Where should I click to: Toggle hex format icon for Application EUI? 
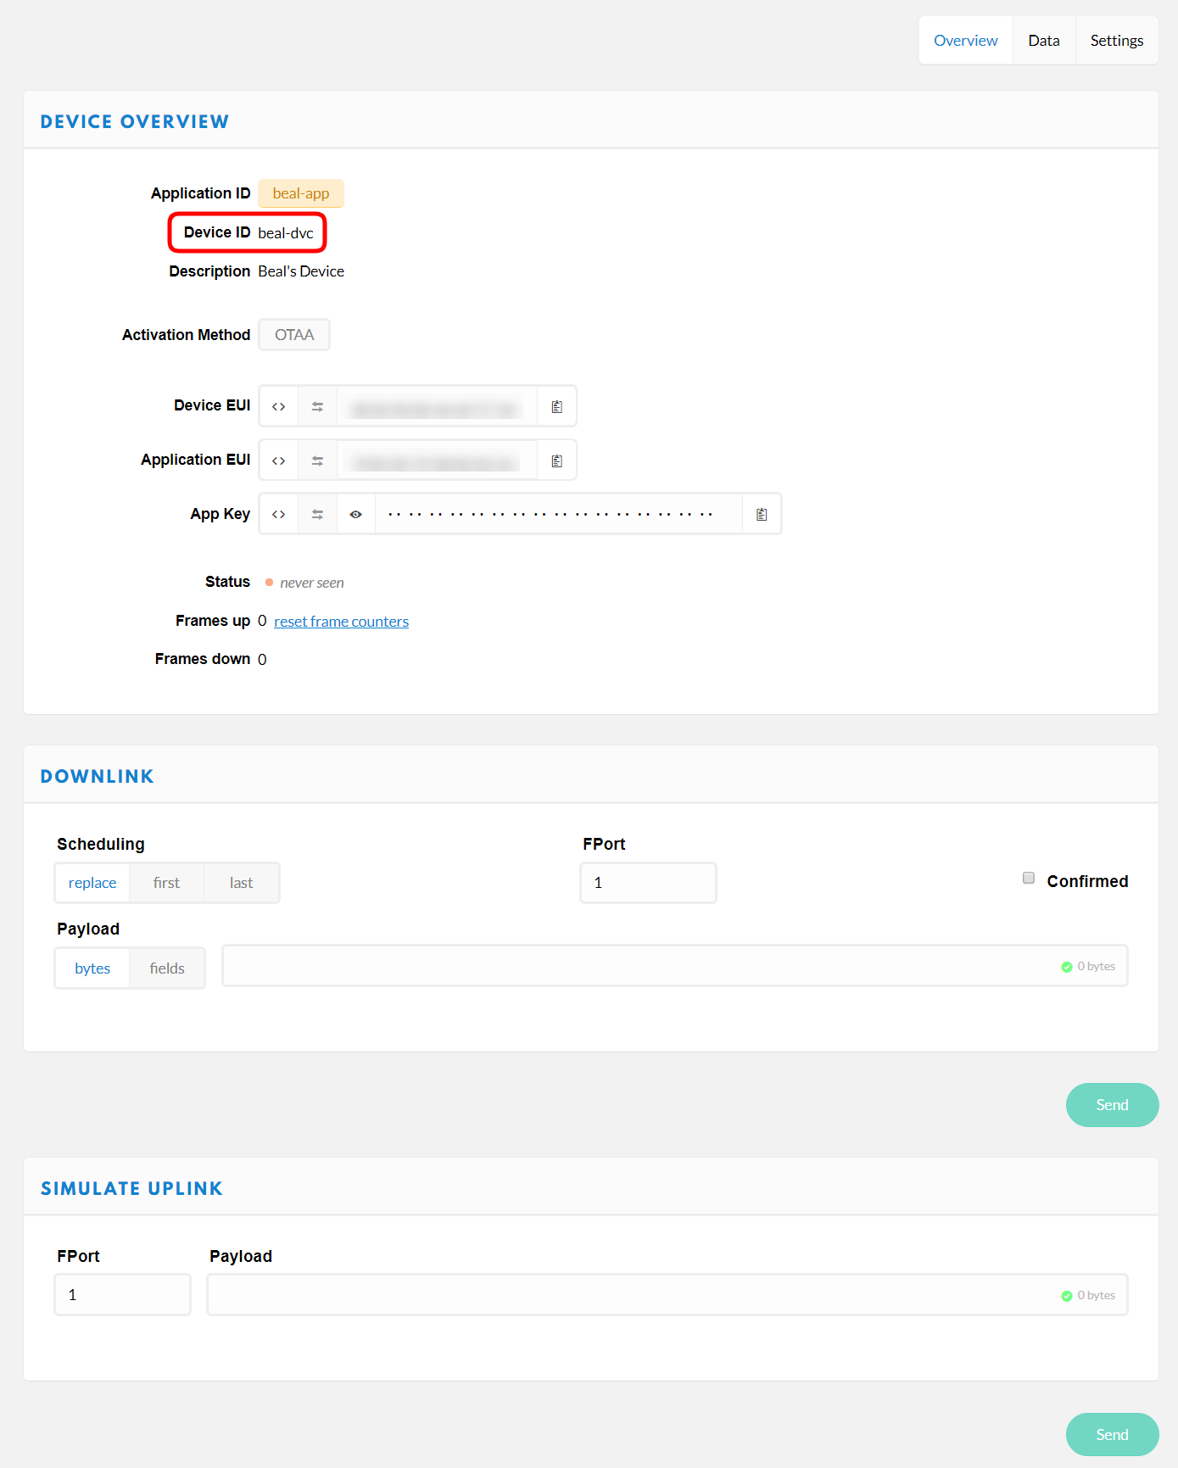click(x=278, y=461)
